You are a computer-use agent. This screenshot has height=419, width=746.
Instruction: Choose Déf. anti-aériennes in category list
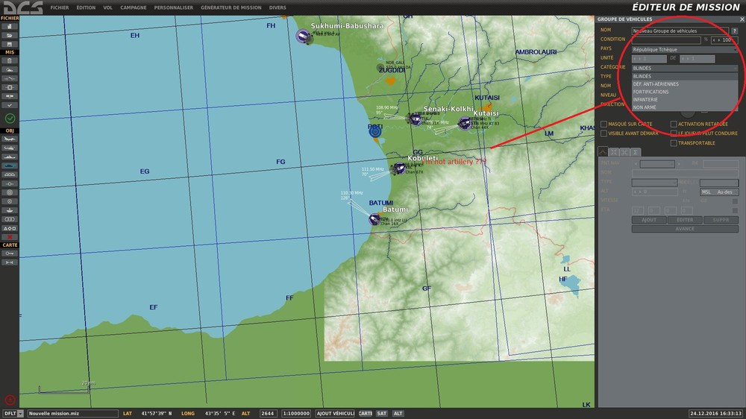point(685,84)
